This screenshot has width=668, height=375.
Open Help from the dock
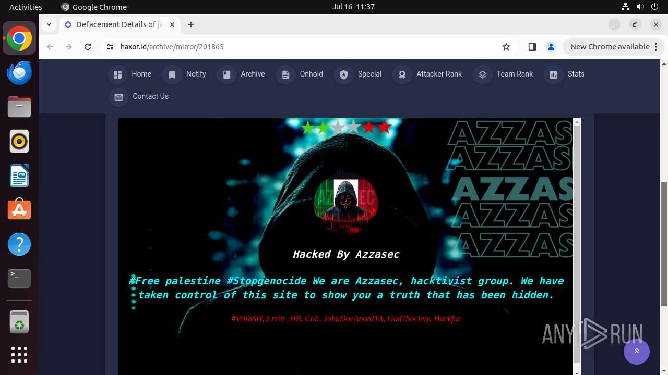tap(19, 245)
